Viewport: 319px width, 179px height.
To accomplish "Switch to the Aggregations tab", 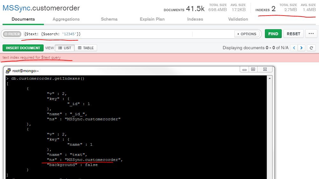I will (66, 19).
